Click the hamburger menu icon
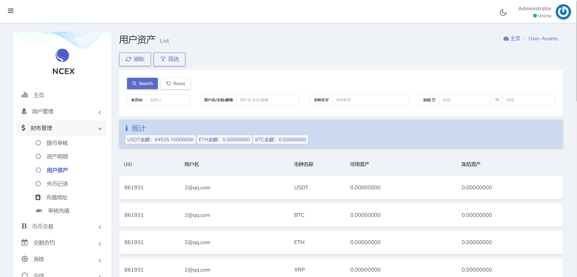This screenshot has height=277, width=577. (x=11, y=11)
